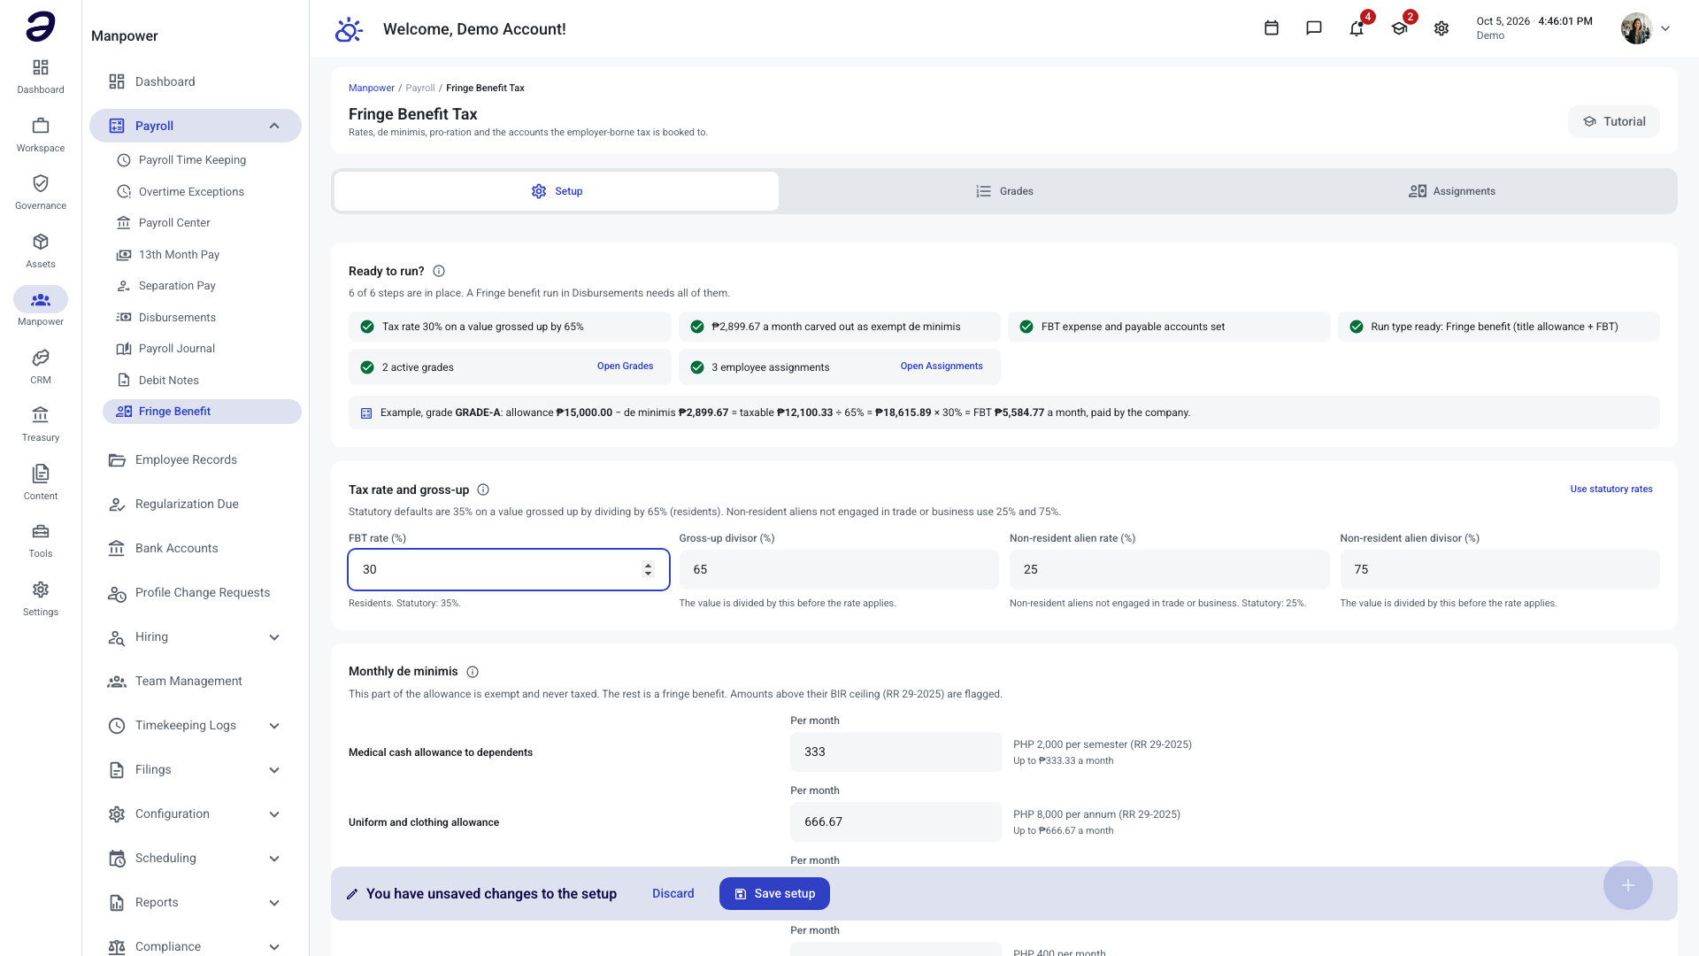1699x956 pixels.
Task: Open Workspace in the left rail
Action: tap(41, 135)
